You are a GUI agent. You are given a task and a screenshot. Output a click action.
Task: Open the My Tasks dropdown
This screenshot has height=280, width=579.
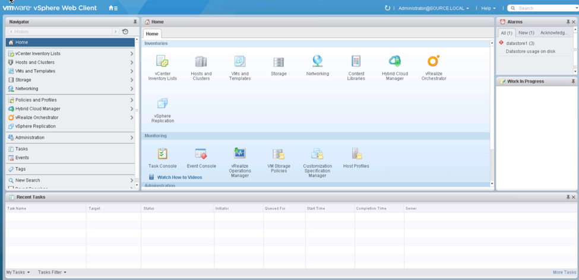18,272
